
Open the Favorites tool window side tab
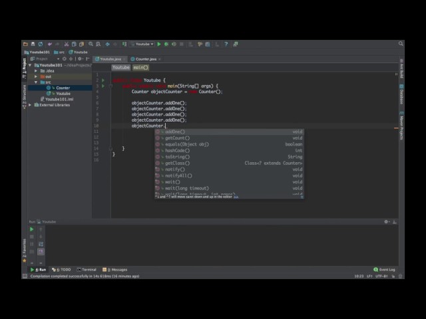[x=25, y=251]
